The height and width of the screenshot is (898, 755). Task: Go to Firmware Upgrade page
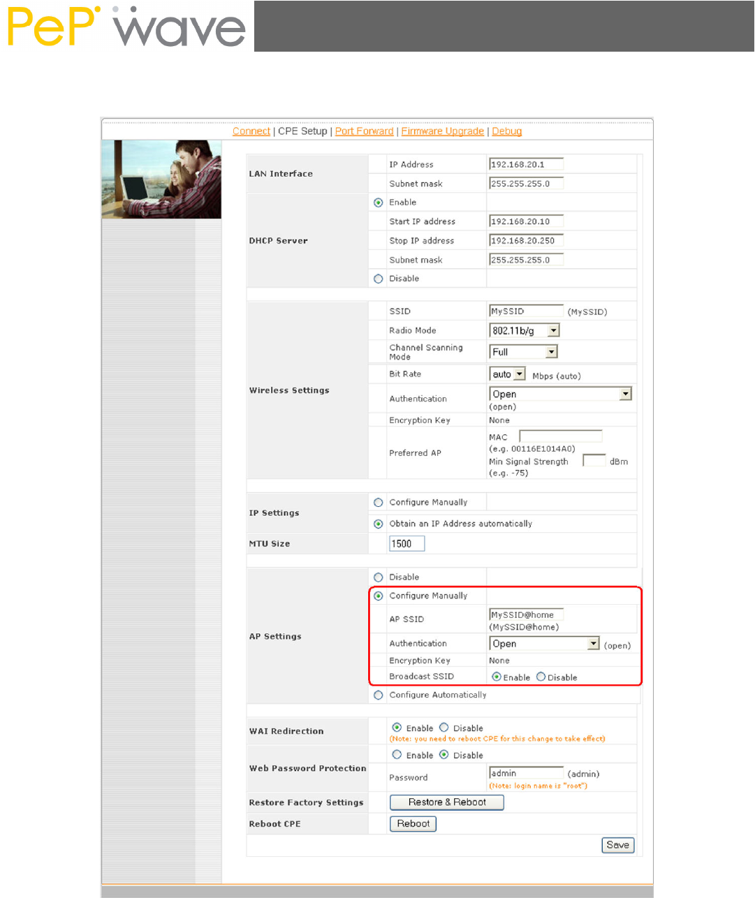click(442, 131)
